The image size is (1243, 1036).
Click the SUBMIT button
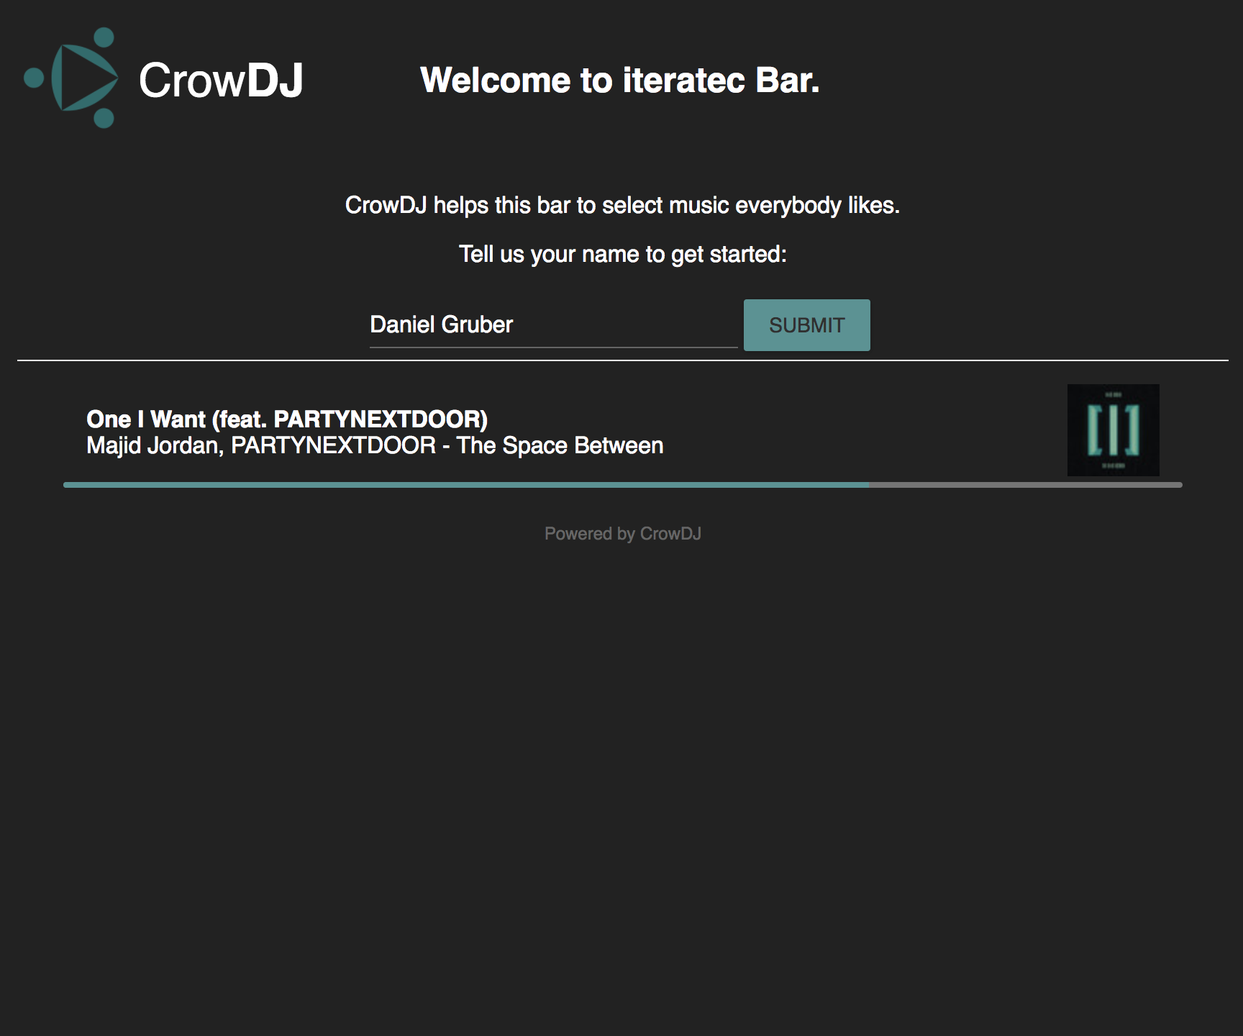coord(806,325)
